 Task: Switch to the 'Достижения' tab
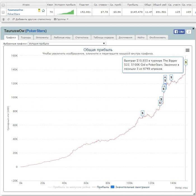pos(125,38)
